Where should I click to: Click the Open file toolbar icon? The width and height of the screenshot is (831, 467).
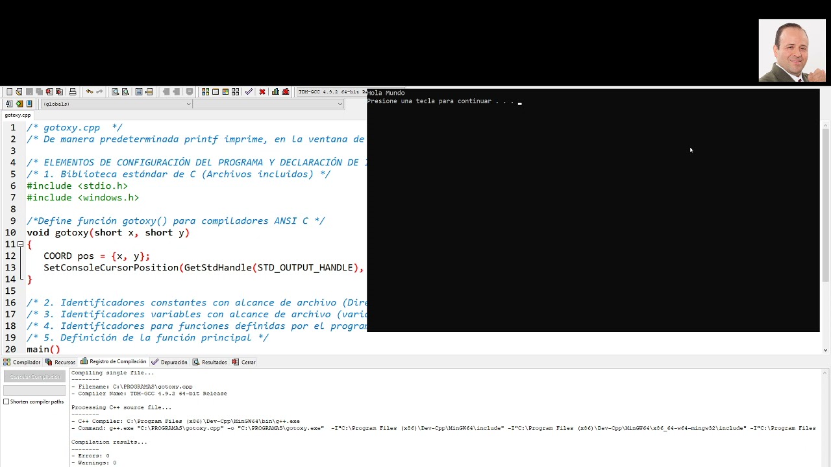[19, 91]
